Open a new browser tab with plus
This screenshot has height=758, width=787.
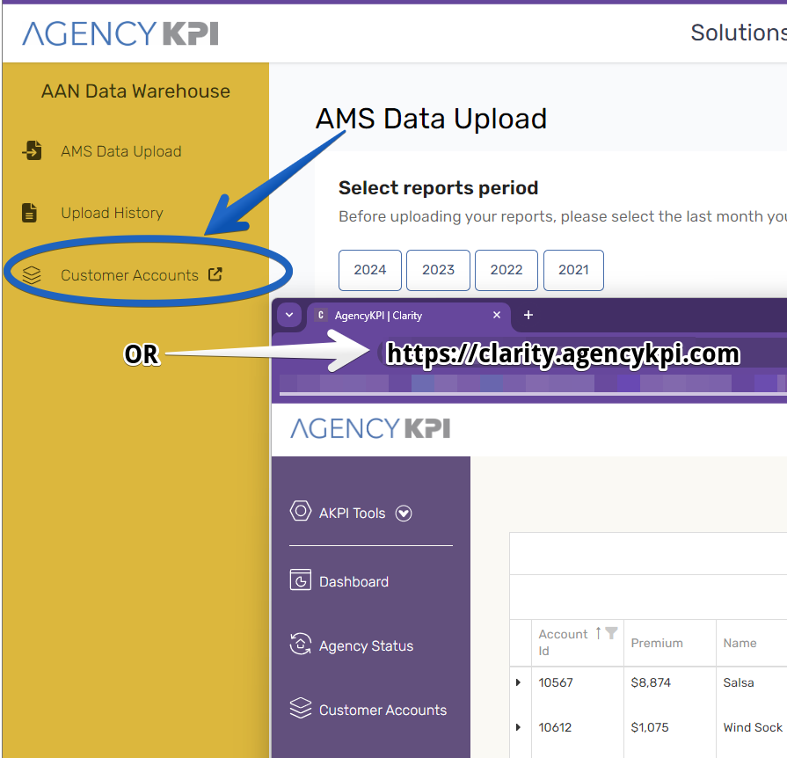tap(528, 315)
